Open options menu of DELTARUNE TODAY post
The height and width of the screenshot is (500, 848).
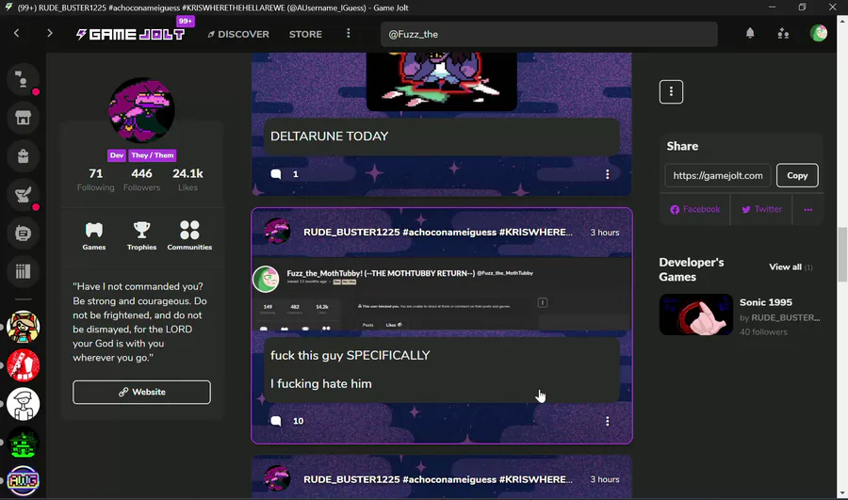point(608,174)
